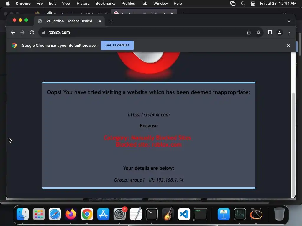Open Activity Monitor from the Dock
302x226 pixels.
[x=240, y=214]
